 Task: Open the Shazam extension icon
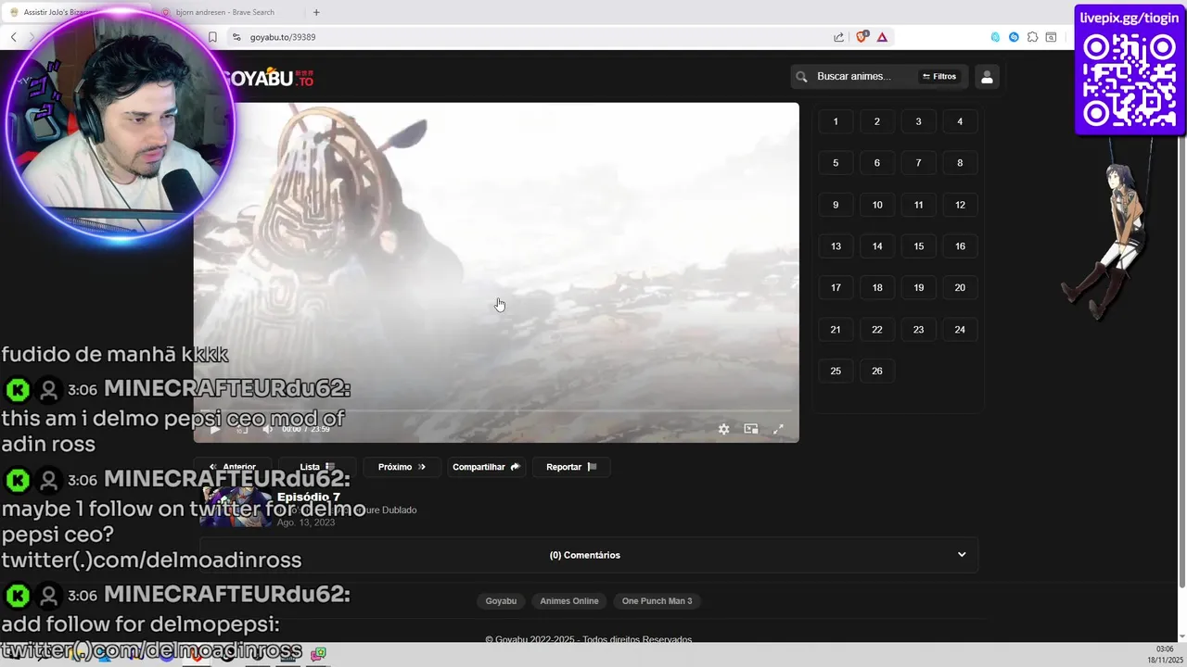1014,37
